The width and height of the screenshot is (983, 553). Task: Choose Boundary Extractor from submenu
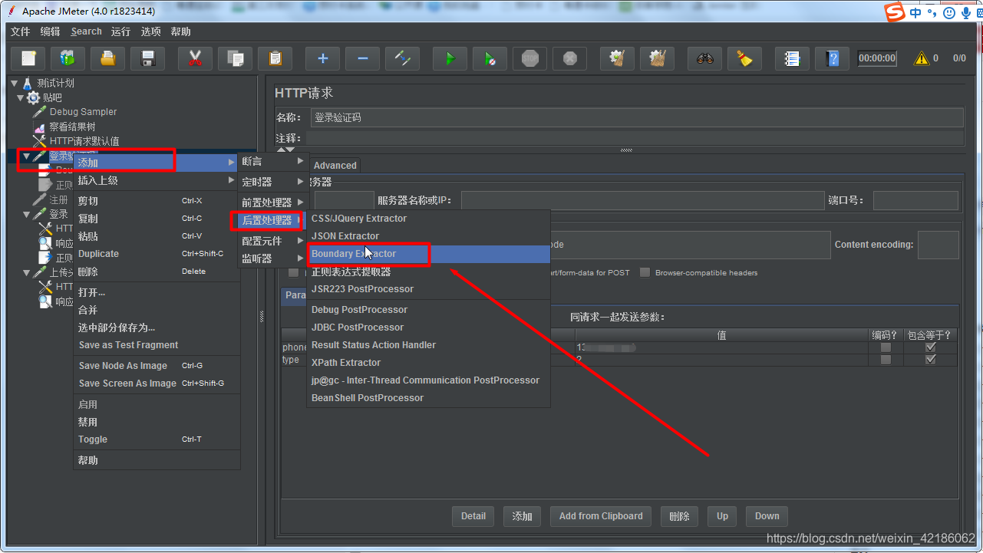tap(428, 254)
